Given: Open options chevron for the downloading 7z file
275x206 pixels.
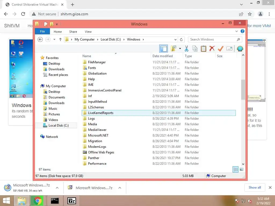Looking at the screenshot, I should click(57, 188).
